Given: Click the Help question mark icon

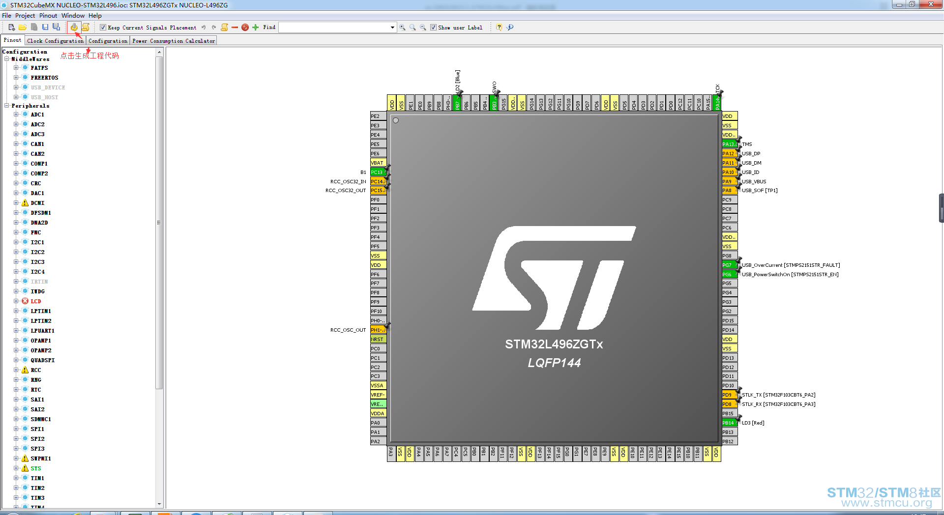Looking at the screenshot, I should coord(499,28).
